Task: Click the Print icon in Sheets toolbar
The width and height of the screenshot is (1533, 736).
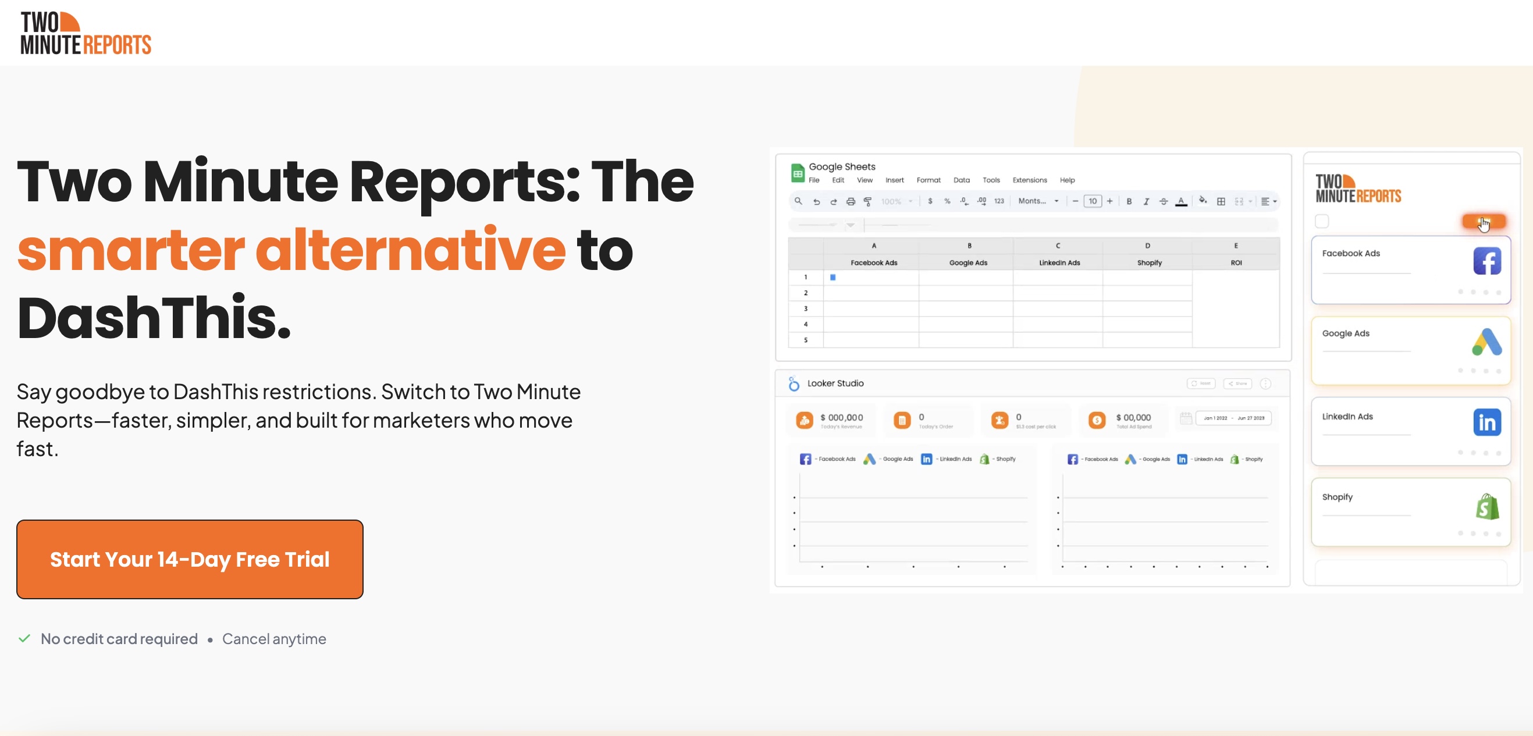Action: pyautogui.click(x=851, y=202)
